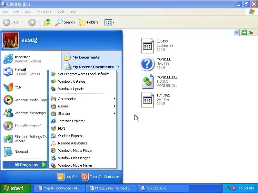Open Set Program Access and Defaults
258x193 pixels.
(x=83, y=74)
